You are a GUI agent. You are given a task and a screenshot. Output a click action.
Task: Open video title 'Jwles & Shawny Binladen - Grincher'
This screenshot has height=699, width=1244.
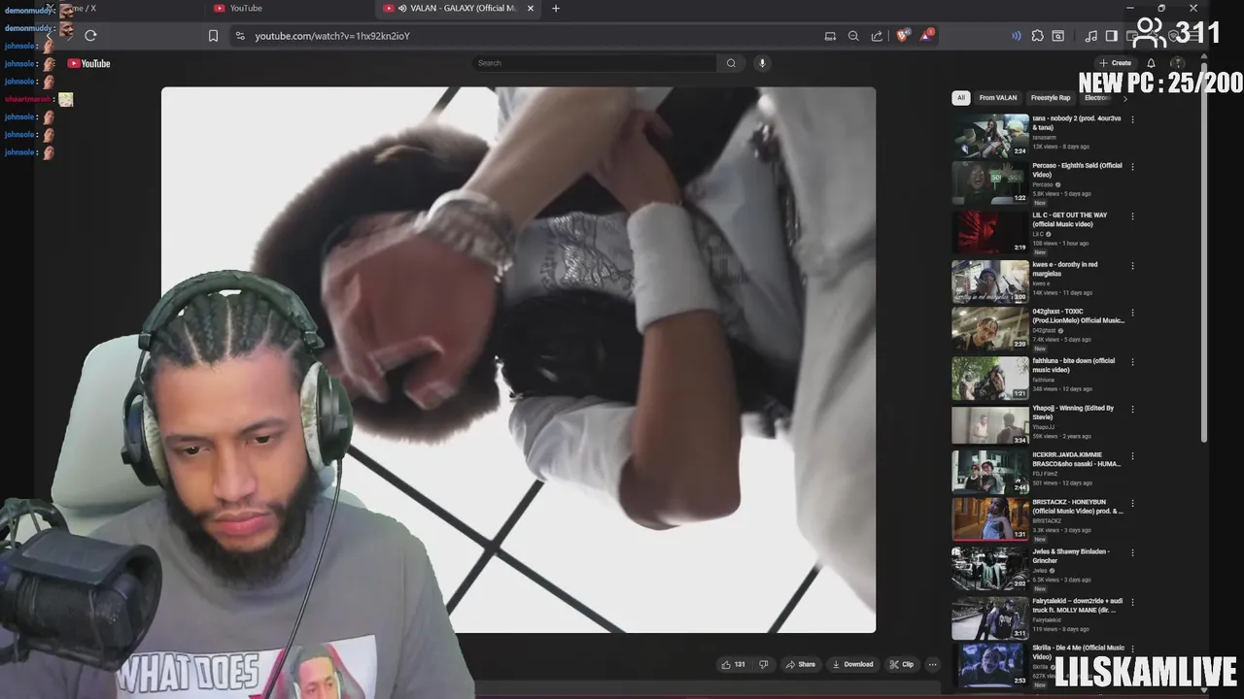[1071, 556]
